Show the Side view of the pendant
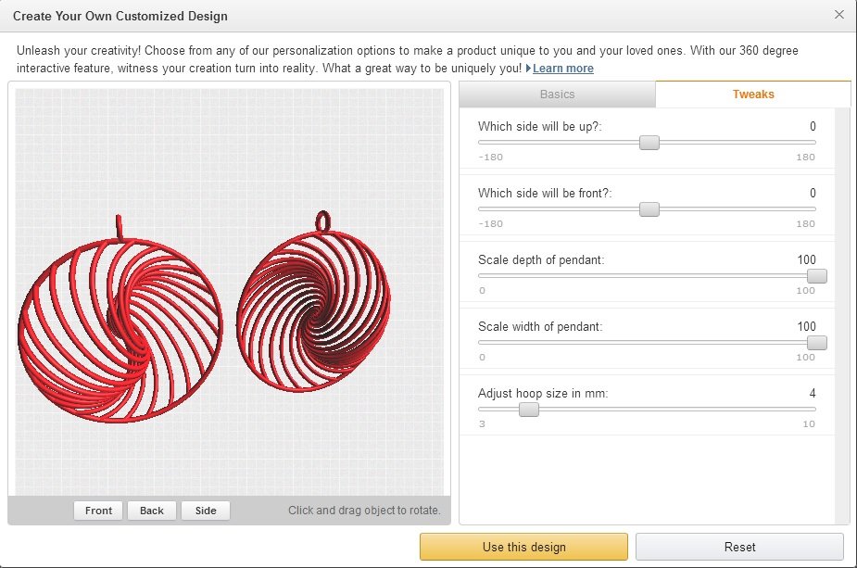 tap(206, 511)
